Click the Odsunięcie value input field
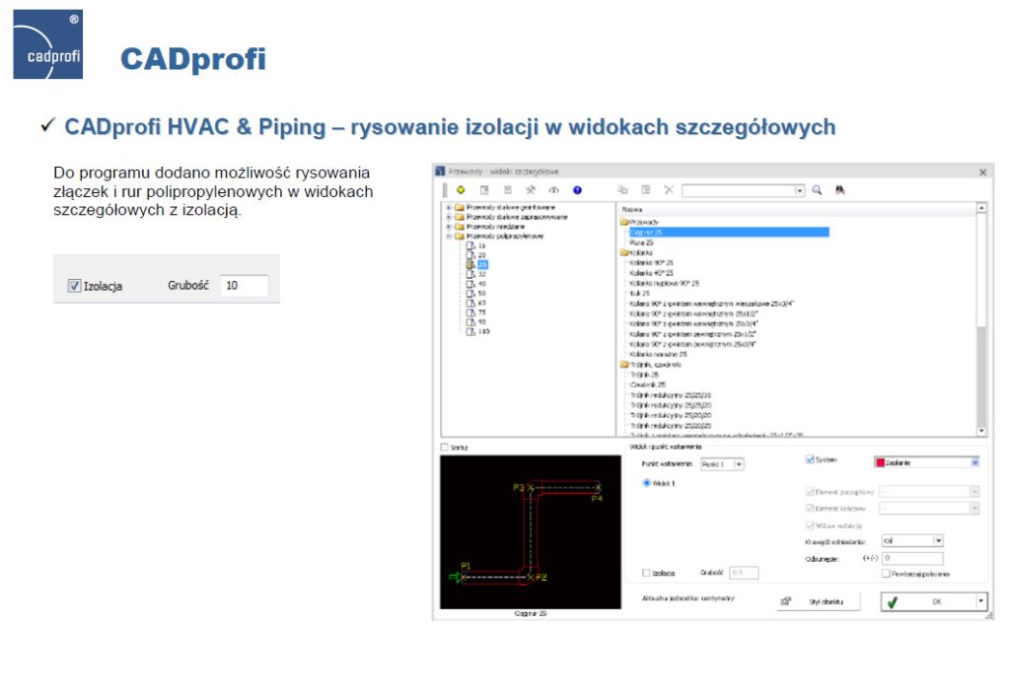 tap(913, 557)
